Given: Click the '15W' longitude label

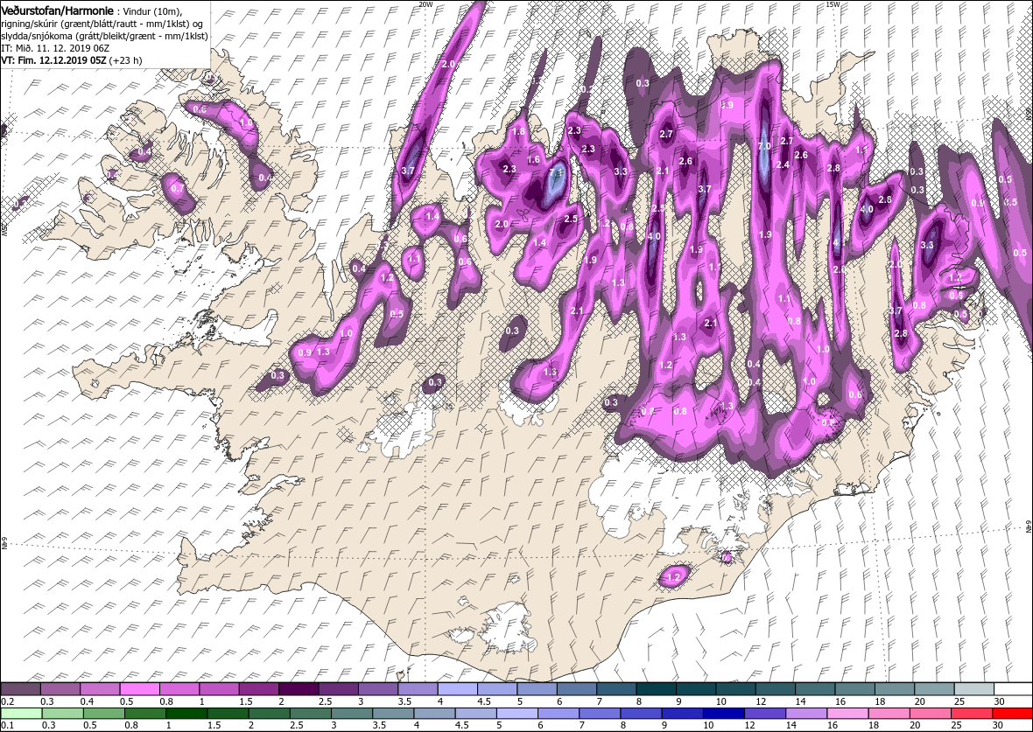Looking at the screenshot, I should (x=832, y=4).
